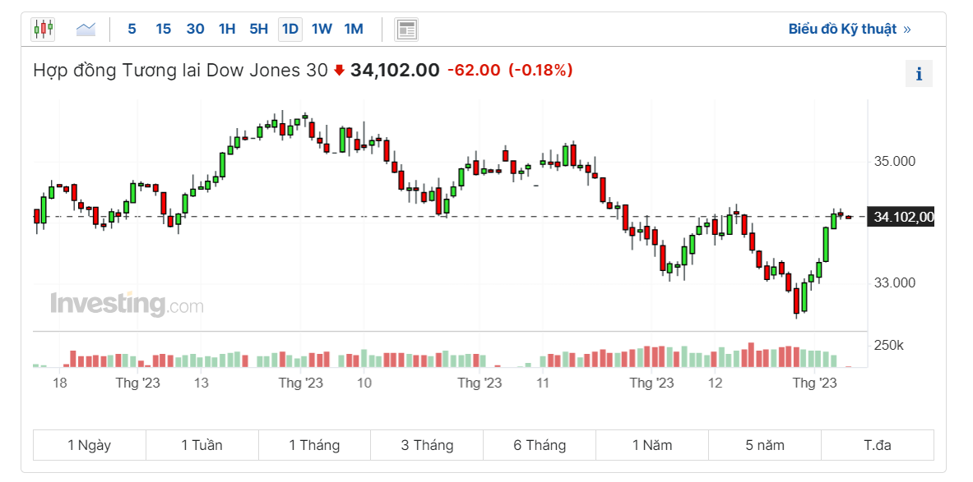Select the candlestick chart type icon
This screenshot has height=482, width=973.
[43, 30]
